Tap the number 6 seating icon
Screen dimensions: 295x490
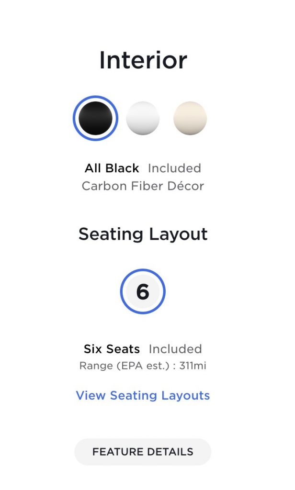(143, 291)
